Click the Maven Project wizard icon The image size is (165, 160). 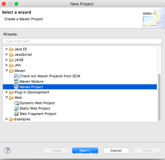click(16, 87)
